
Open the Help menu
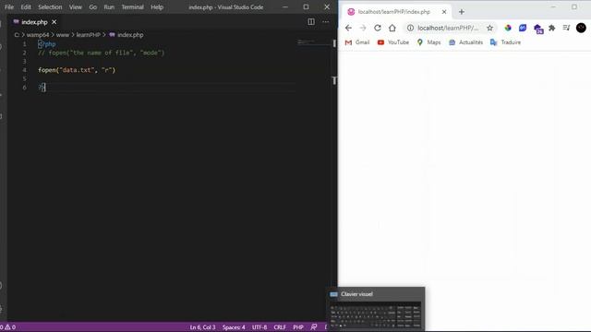(x=157, y=6)
